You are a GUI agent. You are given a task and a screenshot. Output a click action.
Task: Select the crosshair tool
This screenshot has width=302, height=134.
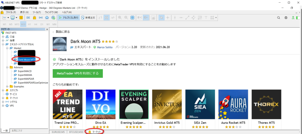pyautogui.click(x=168, y=17)
